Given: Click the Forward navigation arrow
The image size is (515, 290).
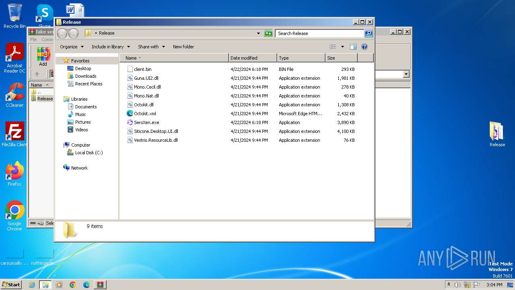Looking at the screenshot, I should point(73,33).
